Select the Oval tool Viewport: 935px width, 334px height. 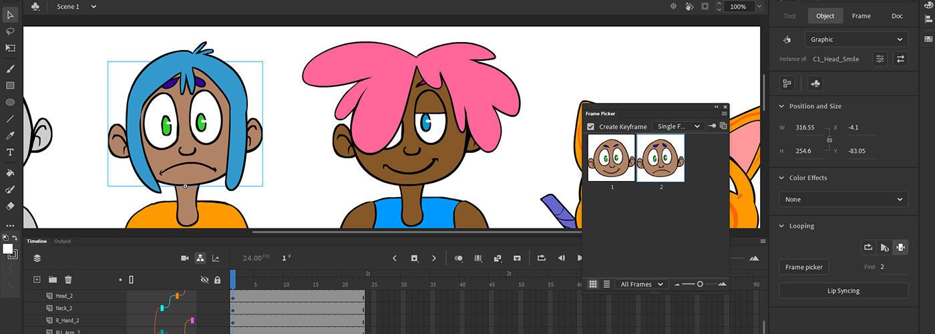coord(11,102)
